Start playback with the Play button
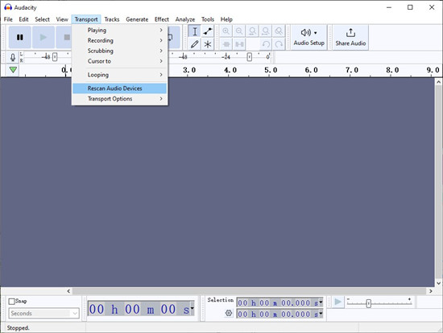 coord(43,37)
